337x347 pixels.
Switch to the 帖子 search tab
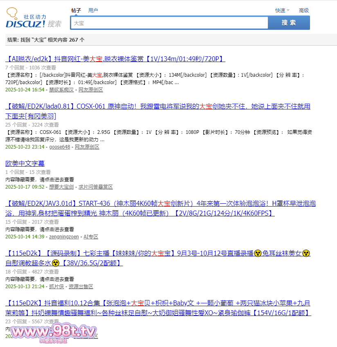pos(76,10)
